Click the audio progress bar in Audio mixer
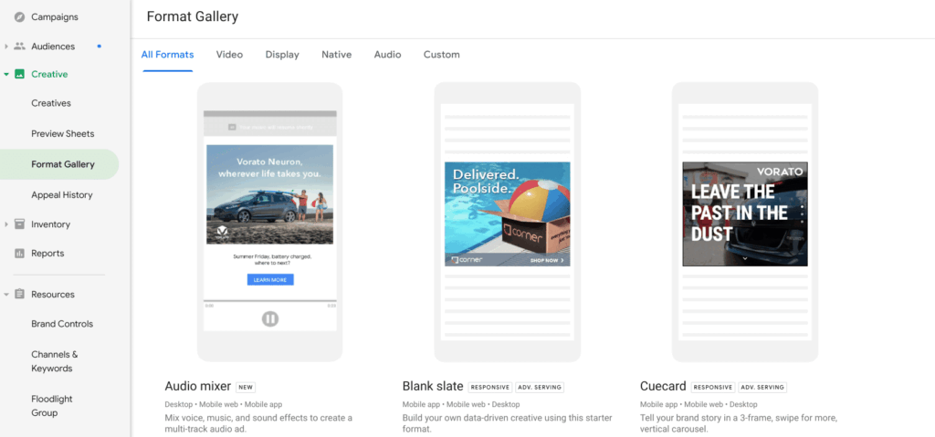The image size is (935, 437). click(x=269, y=300)
